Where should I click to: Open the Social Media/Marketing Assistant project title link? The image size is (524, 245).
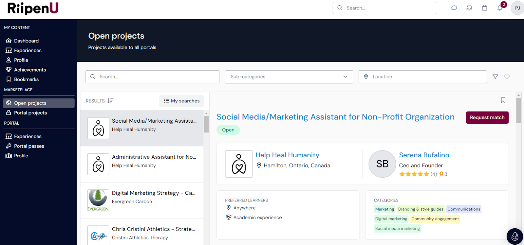point(335,117)
